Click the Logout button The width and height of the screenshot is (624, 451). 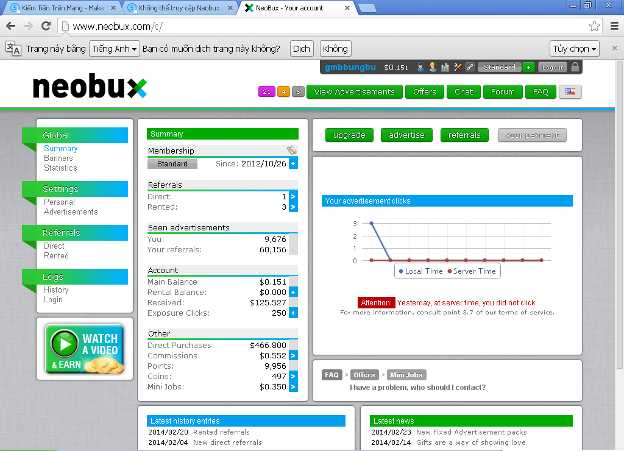(x=553, y=67)
